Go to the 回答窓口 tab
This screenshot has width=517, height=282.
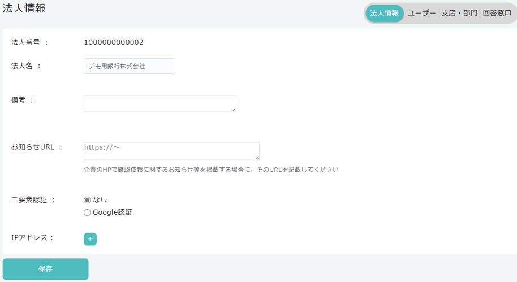(497, 13)
